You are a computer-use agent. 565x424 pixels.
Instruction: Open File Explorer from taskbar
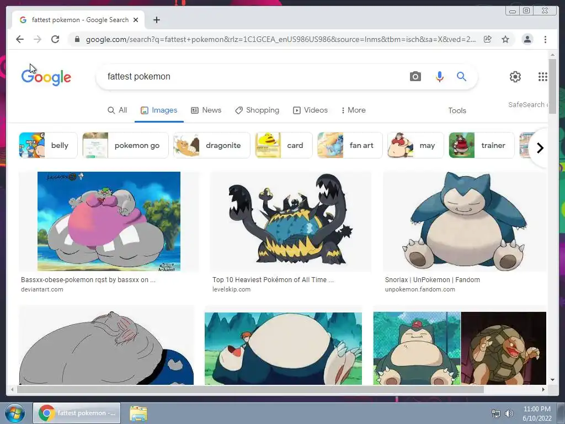click(138, 414)
